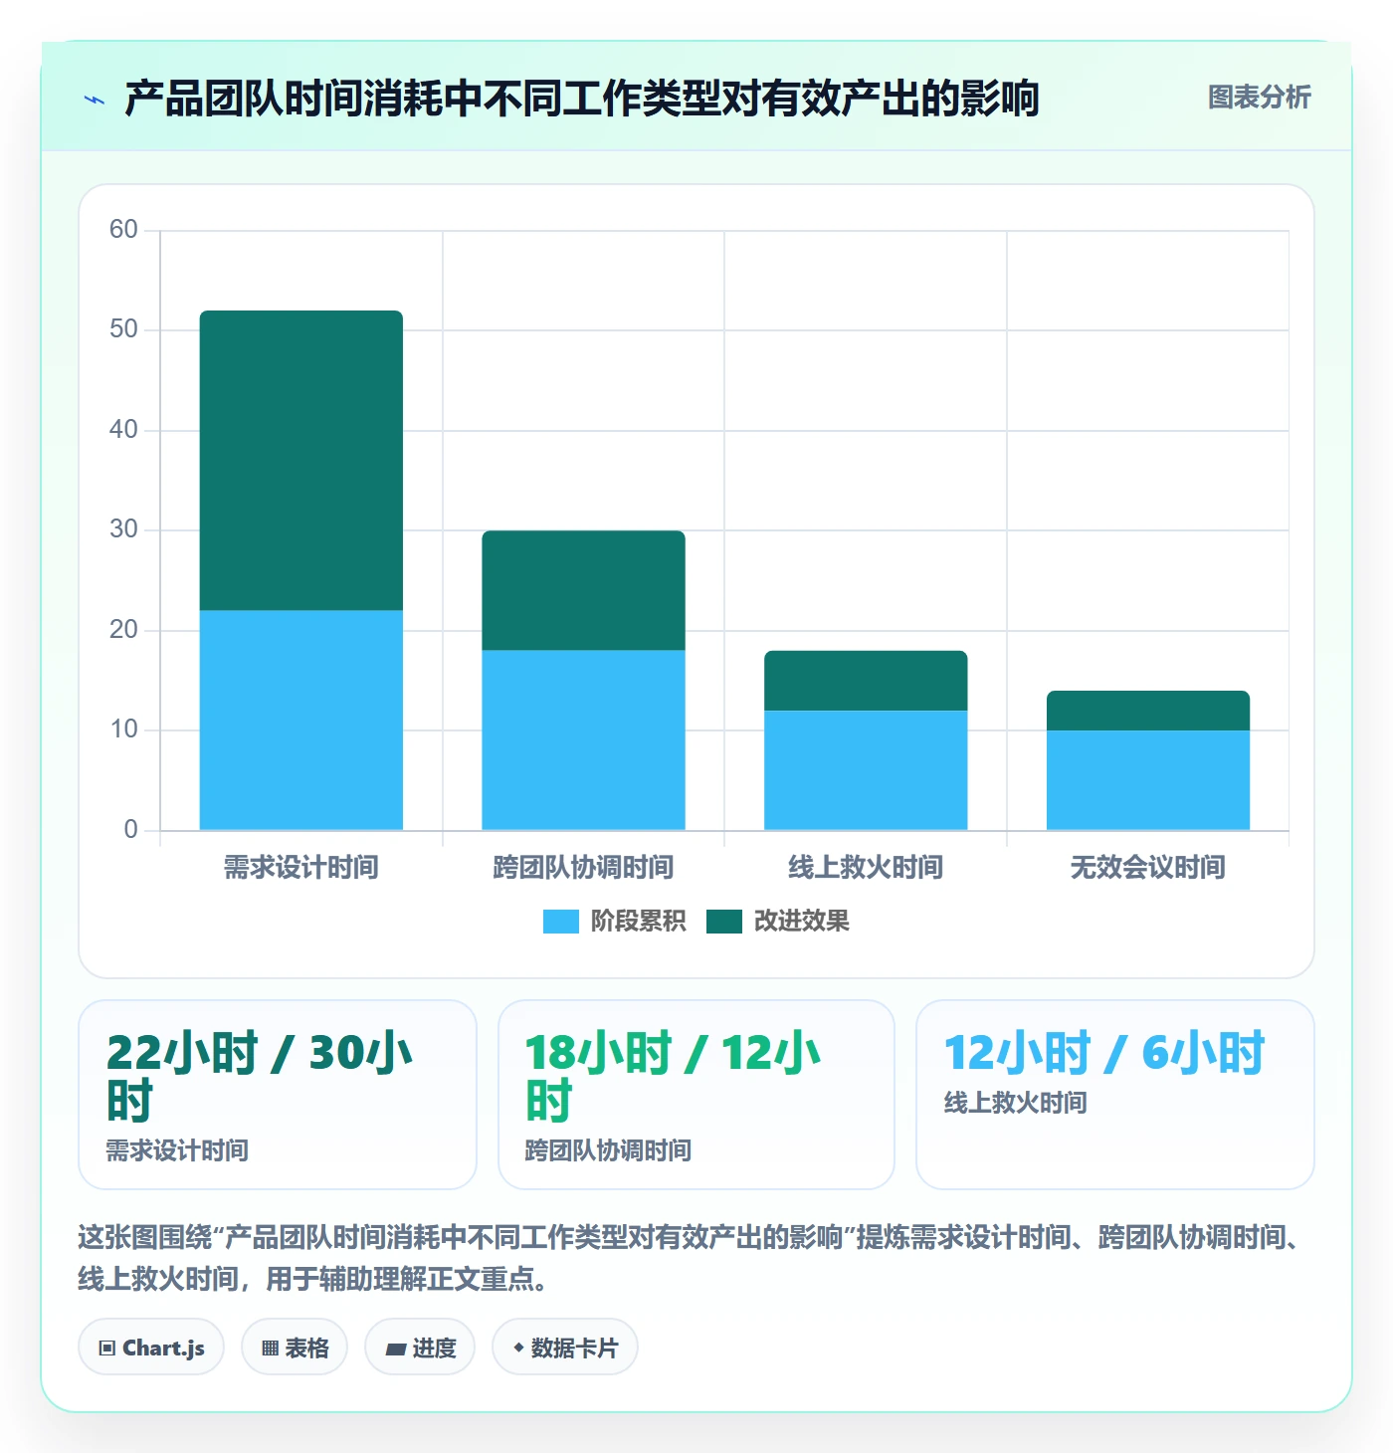
Task: Select the 进度 tag chip
Action: (x=420, y=1348)
